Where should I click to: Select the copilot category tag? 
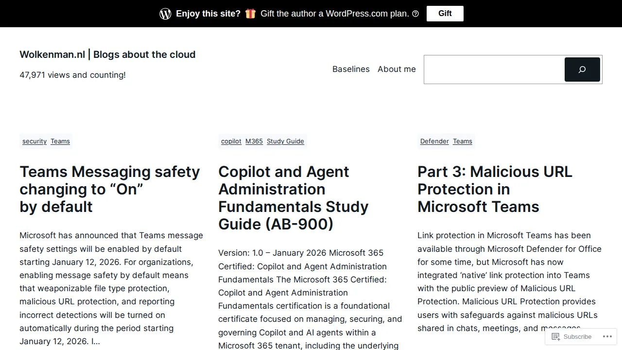pos(231,141)
